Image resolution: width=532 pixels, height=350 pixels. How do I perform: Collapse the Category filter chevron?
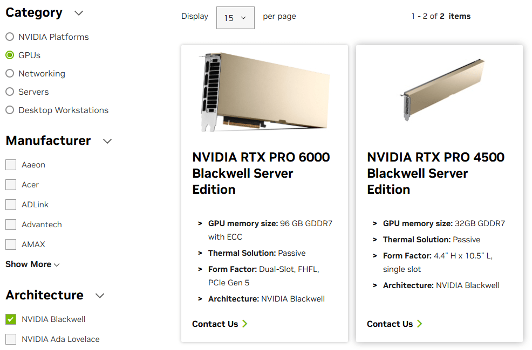79,13
